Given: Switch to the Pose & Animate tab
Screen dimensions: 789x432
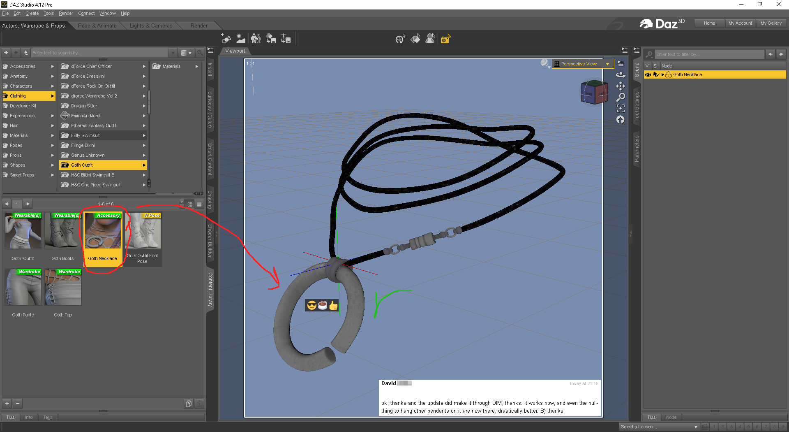Looking at the screenshot, I should 97,26.
